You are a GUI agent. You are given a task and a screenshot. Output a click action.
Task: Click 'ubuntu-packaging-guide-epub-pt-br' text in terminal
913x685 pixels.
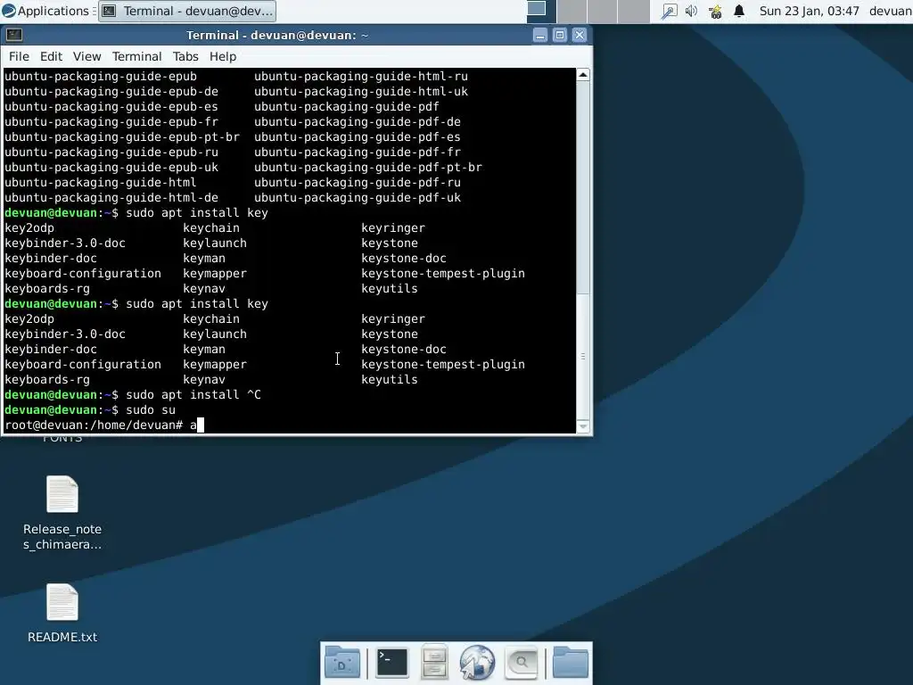(x=121, y=136)
